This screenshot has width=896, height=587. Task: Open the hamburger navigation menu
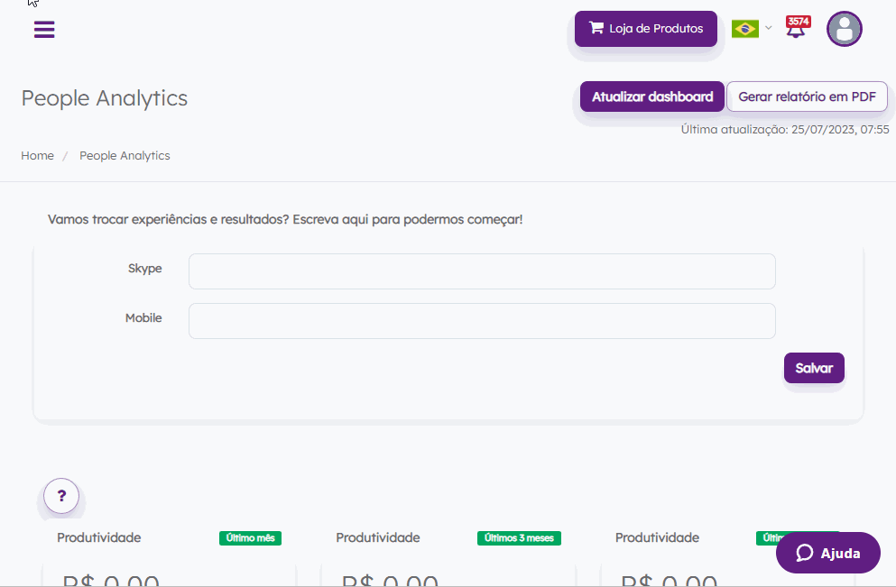(44, 30)
